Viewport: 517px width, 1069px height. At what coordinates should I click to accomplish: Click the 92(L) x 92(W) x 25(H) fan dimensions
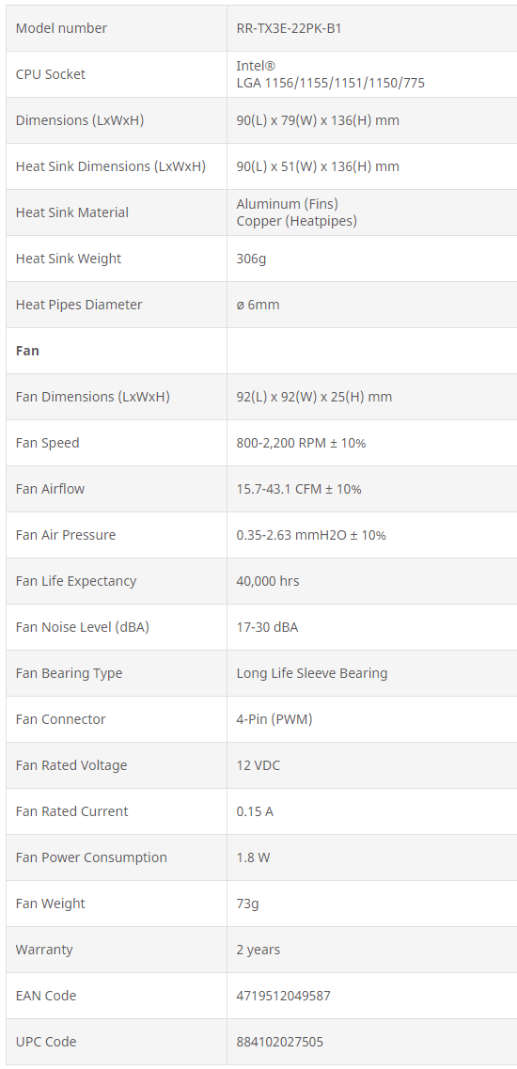tap(314, 397)
